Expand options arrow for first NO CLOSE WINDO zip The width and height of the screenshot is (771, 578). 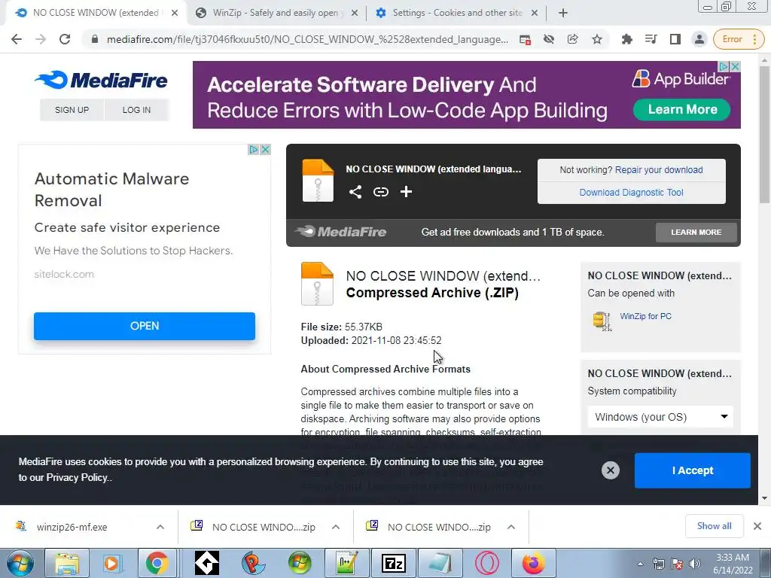coord(336,527)
